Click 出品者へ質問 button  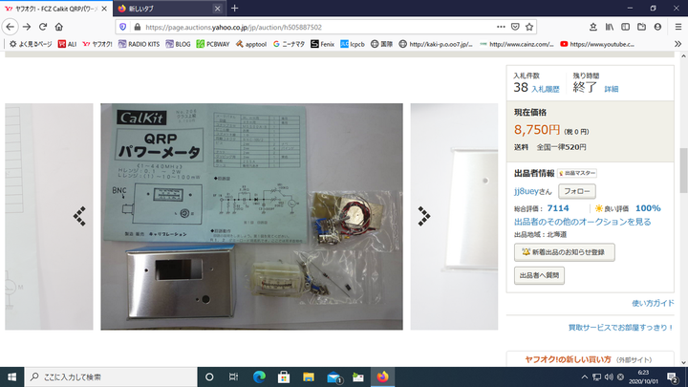(x=539, y=275)
